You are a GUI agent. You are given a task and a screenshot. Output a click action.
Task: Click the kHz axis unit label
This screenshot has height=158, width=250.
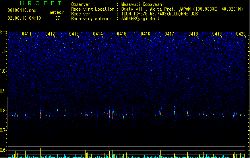4,32
